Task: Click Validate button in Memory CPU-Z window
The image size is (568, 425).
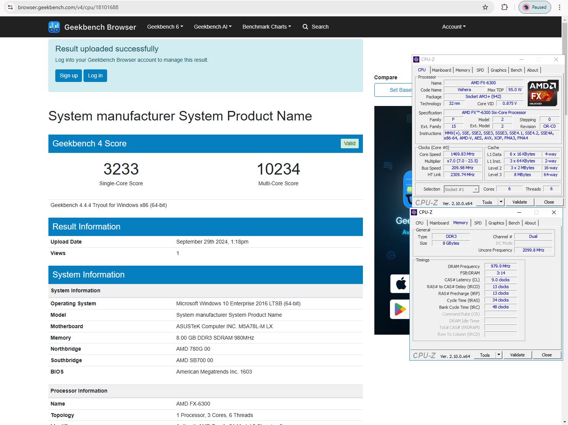Action: click(517, 355)
